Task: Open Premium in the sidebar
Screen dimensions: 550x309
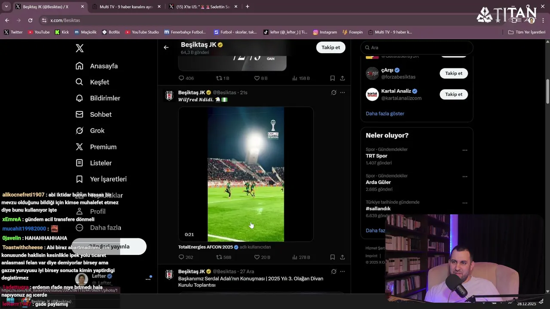Action: 96,147
